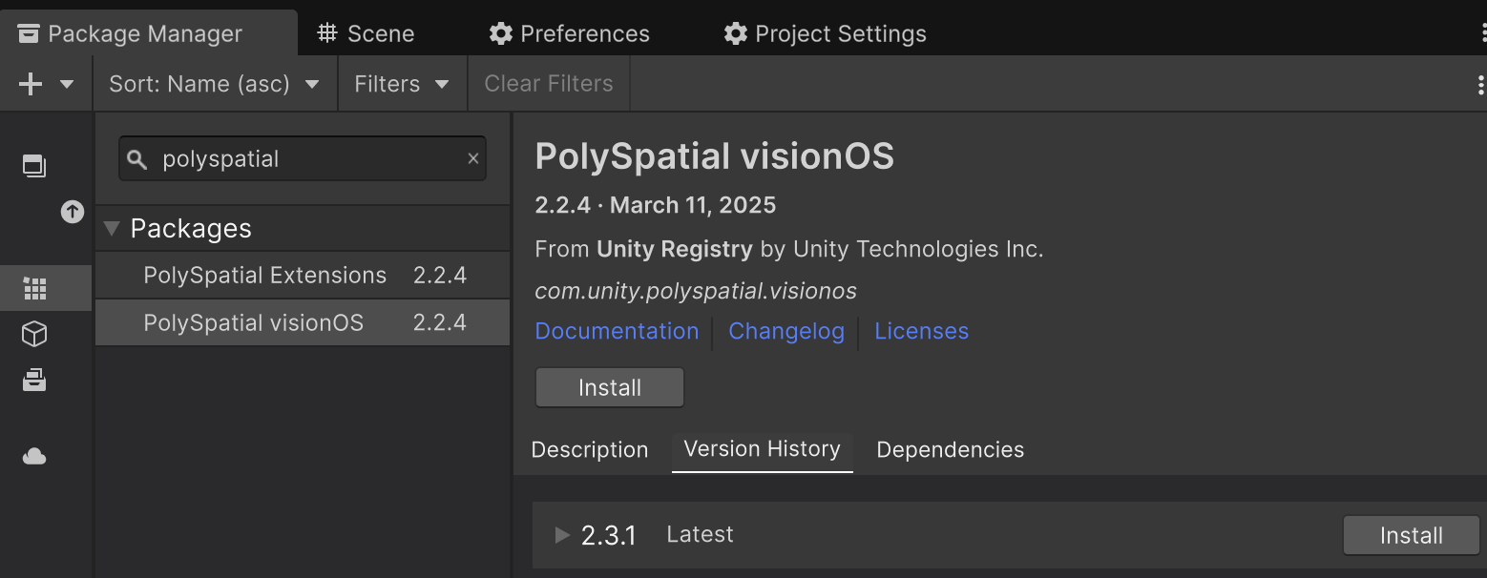Click the plus add package button
The width and height of the screenshot is (1487, 578).
(x=31, y=84)
